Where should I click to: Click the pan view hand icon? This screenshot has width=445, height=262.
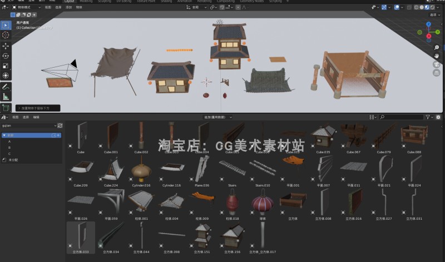pyautogui.click(x=437, y=56)
